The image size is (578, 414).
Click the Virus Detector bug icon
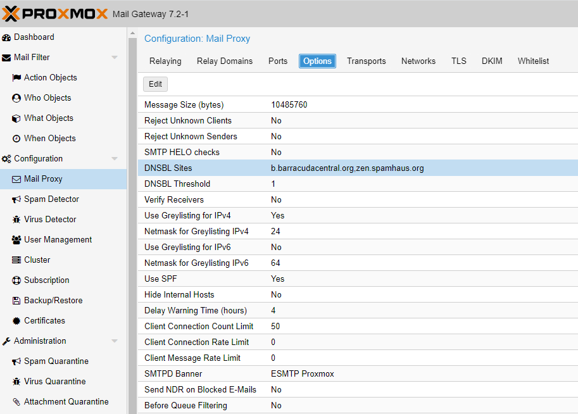point(16,220)
